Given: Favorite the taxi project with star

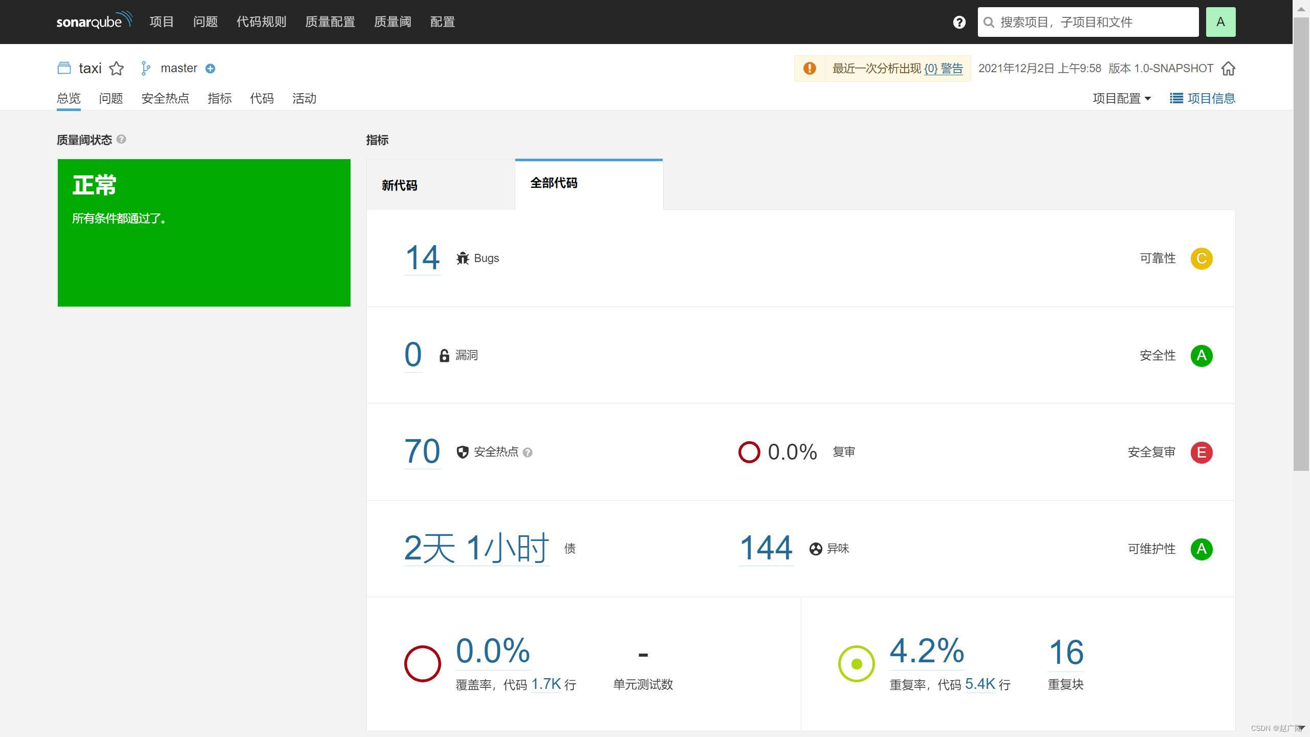Looking at the screenshot, I should (x=117, y=68).
